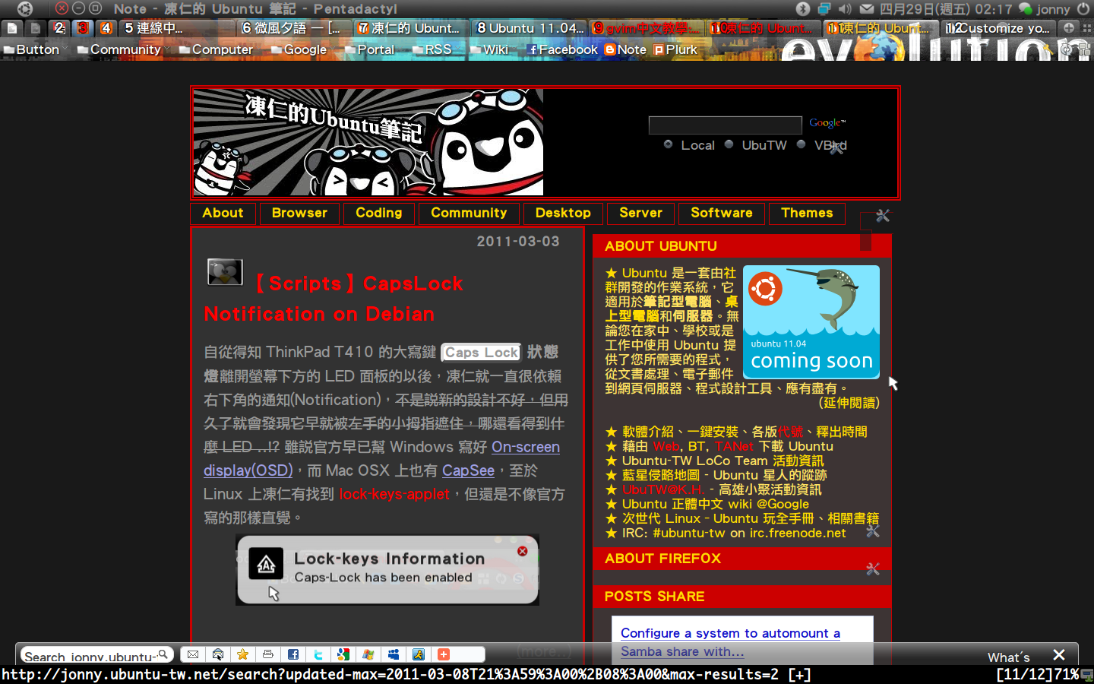Viewport: 1094px width, 684px height.
Task: Click the wrench icon beside IRC line
Action: pos(872,530)
